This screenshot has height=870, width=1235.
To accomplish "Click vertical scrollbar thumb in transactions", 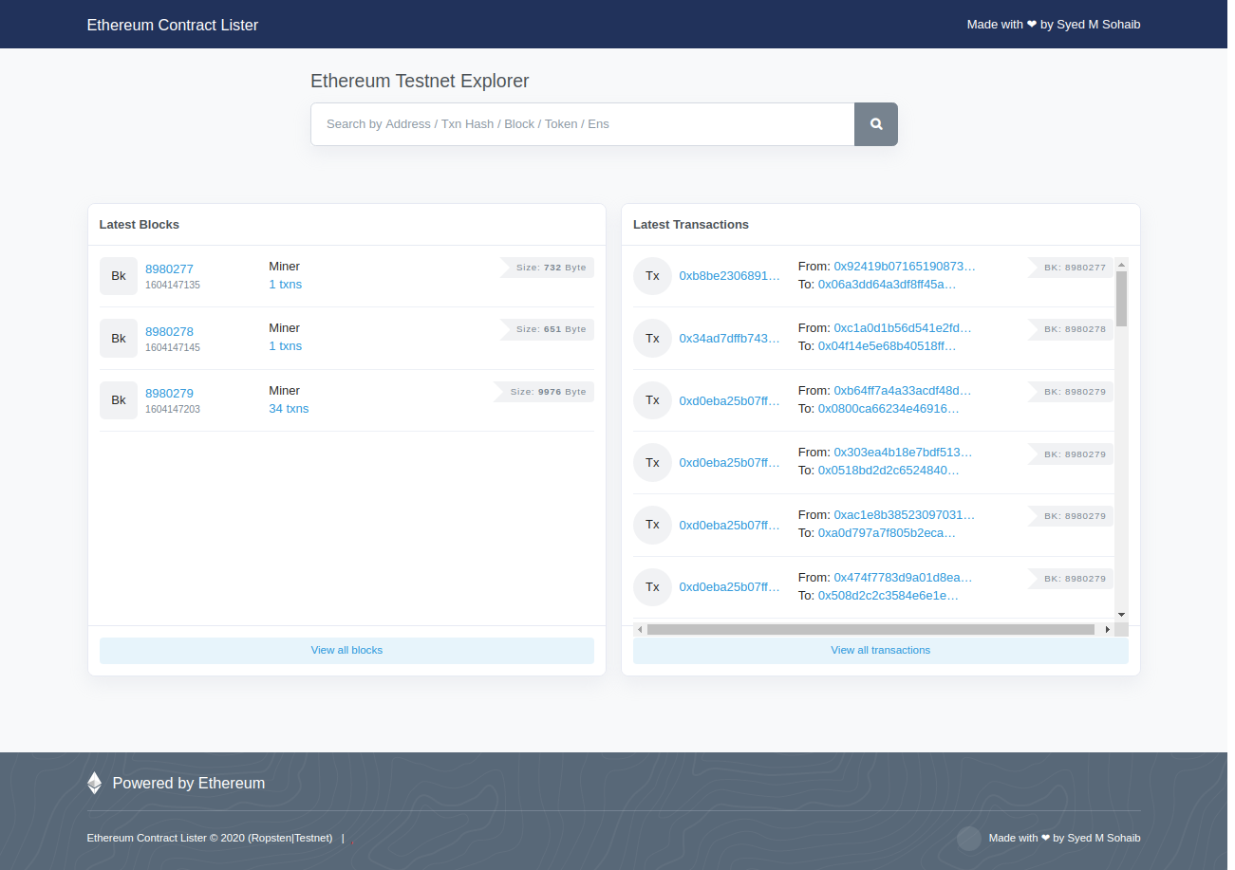I will [1121, 299].
